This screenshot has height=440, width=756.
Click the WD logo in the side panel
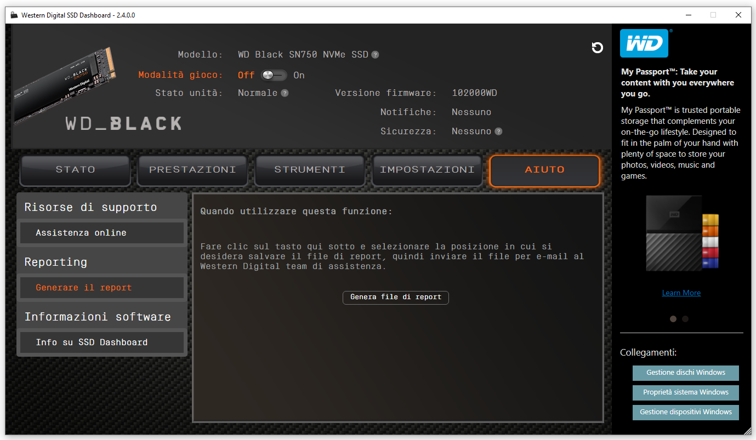tap(644, 43)
